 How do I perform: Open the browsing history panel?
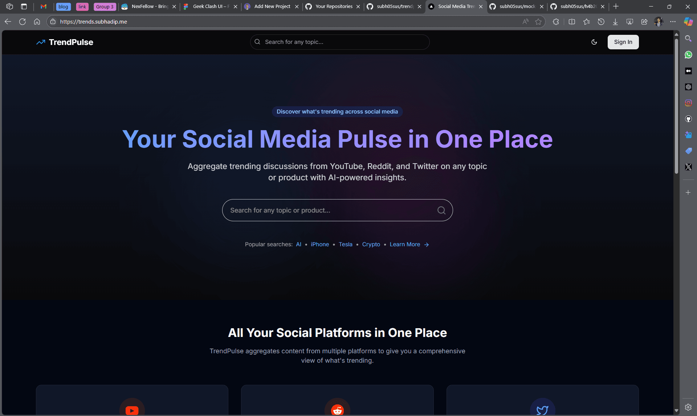601,22
